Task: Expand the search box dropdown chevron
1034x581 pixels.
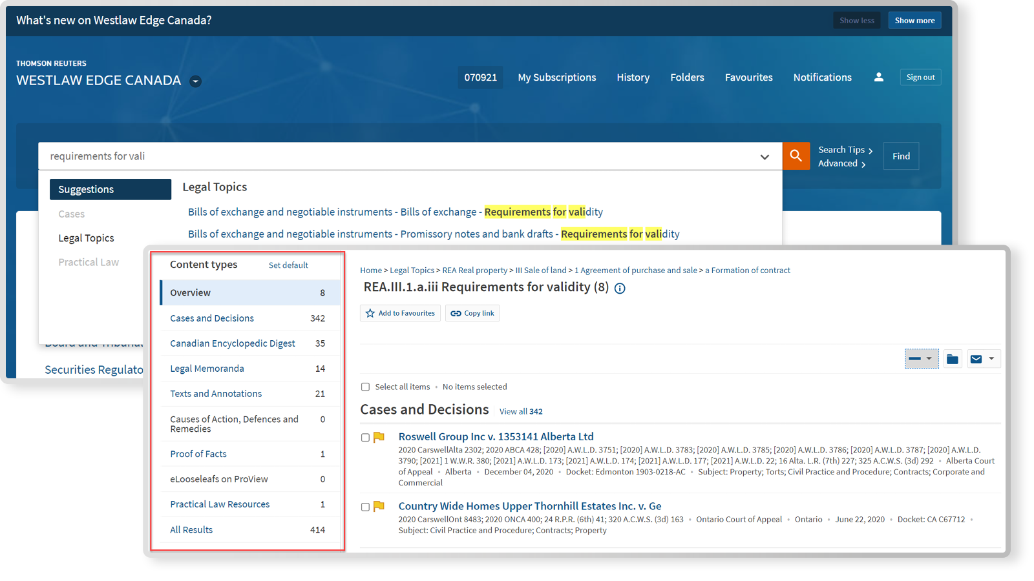Action: point(765,157)
